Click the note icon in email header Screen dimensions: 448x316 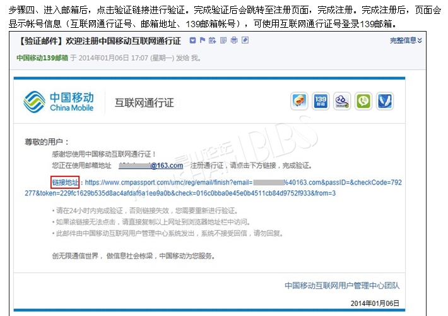223,41
